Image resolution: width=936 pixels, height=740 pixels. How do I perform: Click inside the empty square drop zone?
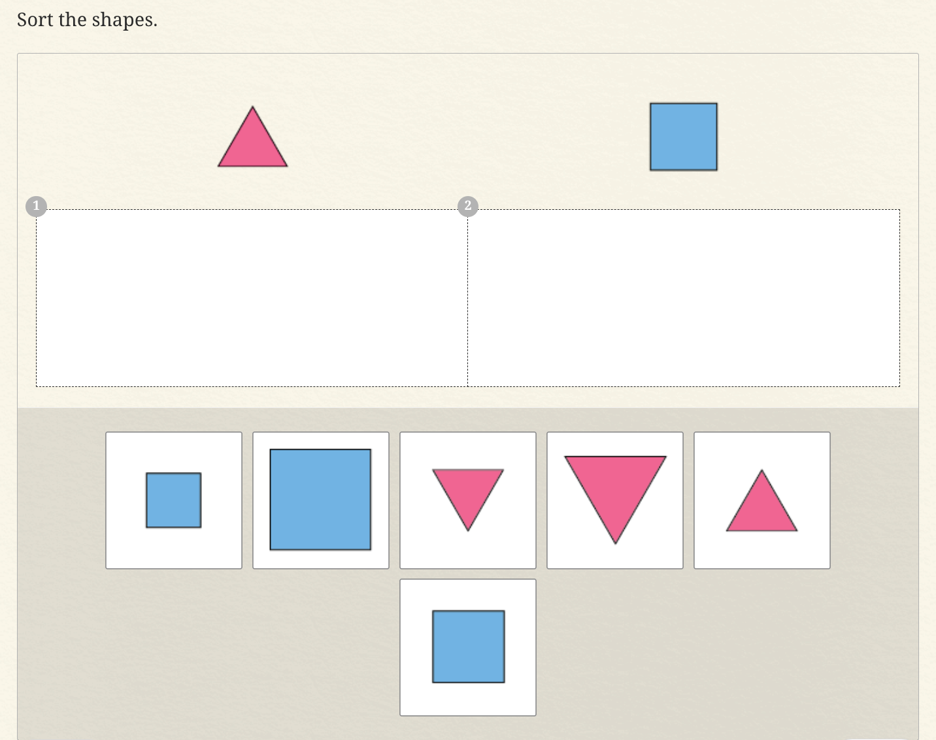pyautogui.click(x=684, y=298)
